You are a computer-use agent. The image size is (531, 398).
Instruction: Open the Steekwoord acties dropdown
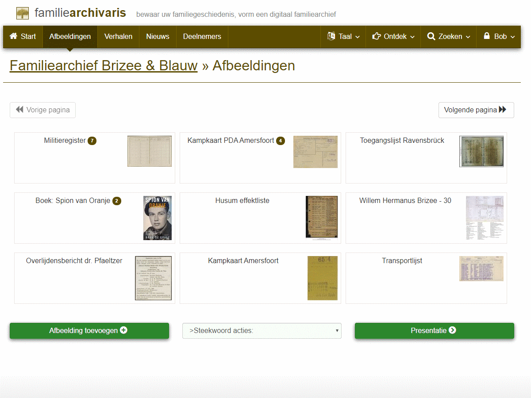click(x=262, y=330)
